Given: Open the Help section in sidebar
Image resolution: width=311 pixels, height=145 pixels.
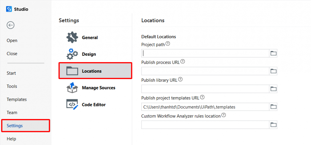Looking at the screenshot, I should coord(11,139).
